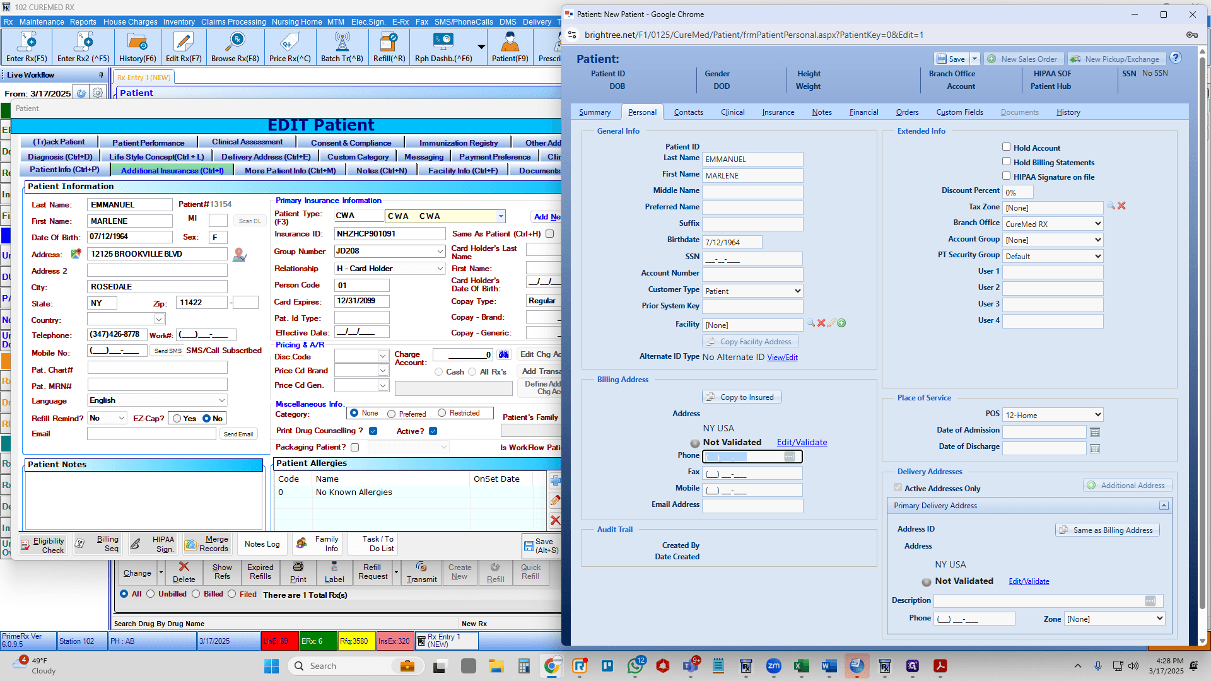Open Excel from the taskbar

click(801, 666)
